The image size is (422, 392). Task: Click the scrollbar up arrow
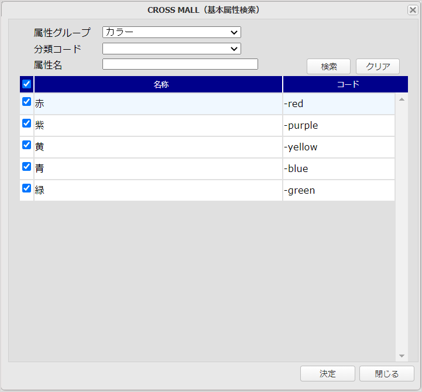(402, 99)
